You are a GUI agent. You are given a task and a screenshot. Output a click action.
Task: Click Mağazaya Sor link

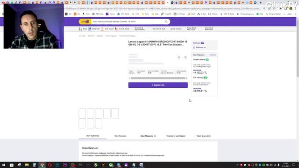coord(199,47)
